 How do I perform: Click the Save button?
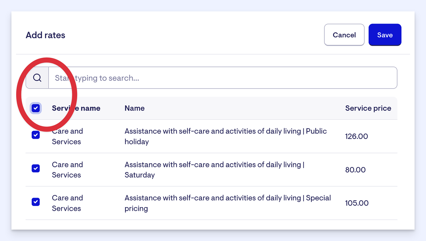point(385,35)
